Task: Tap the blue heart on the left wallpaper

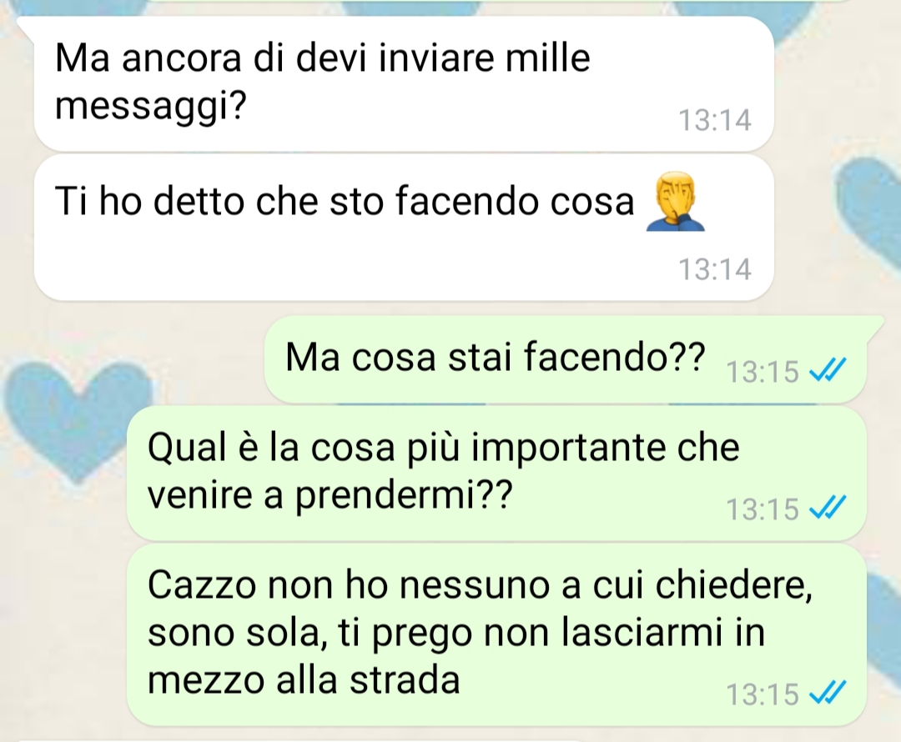Action: (x=79, y=418)
